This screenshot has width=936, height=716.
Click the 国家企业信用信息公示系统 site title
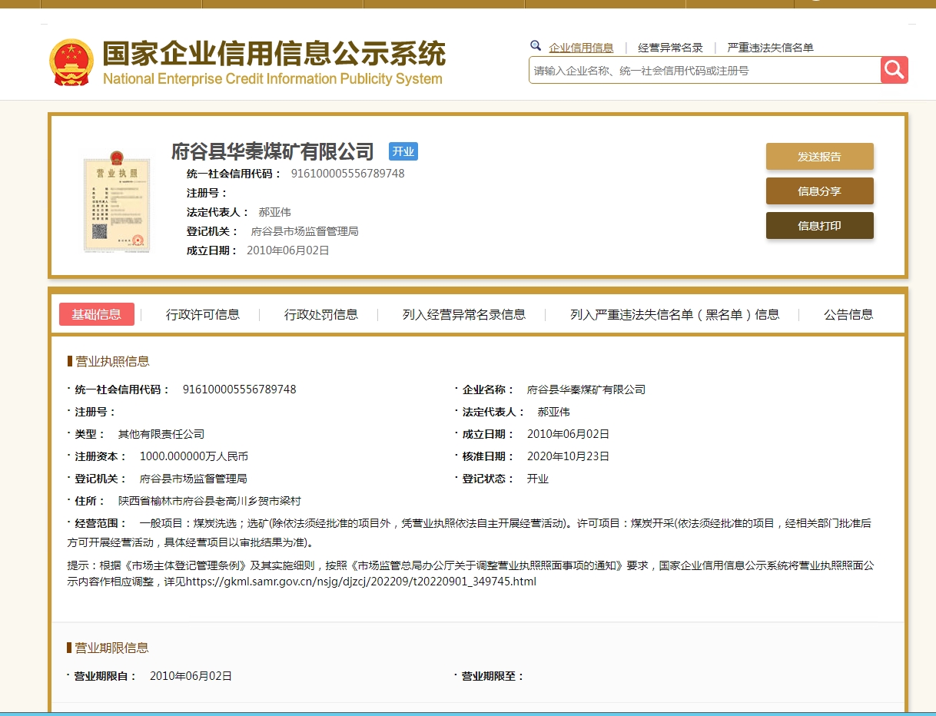(x=274, y=55)
